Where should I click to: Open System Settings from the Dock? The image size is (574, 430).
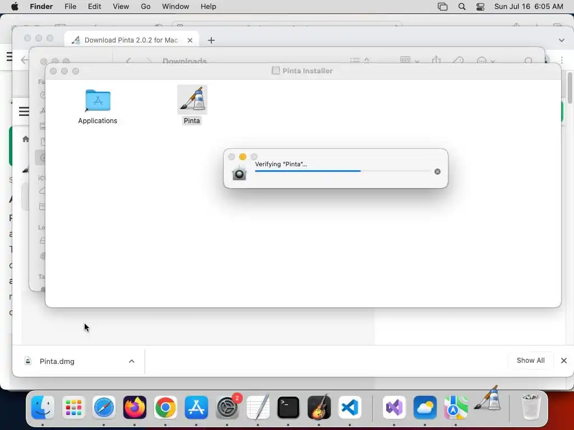(227, 407)
